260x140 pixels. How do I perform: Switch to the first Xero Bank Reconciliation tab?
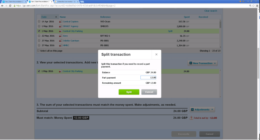[14, 2]
